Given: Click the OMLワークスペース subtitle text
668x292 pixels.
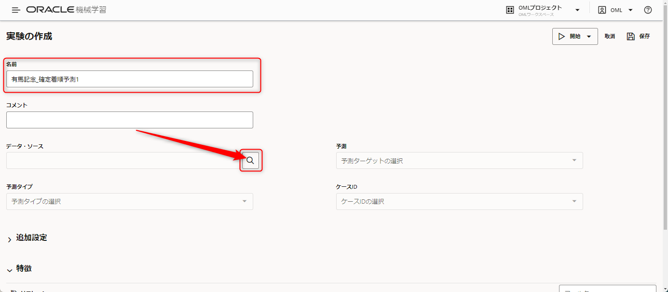Looking at the screenshot, I should [536, 14].
